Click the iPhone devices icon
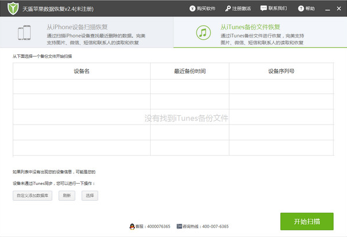347x237 pixels. [25, 33]
